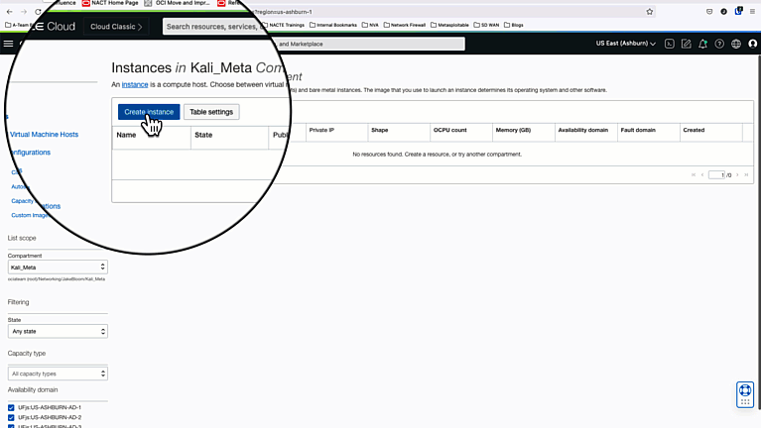Open the Help question mark icon
Viewport: 761px width, 428px height.
pos(719,44)
